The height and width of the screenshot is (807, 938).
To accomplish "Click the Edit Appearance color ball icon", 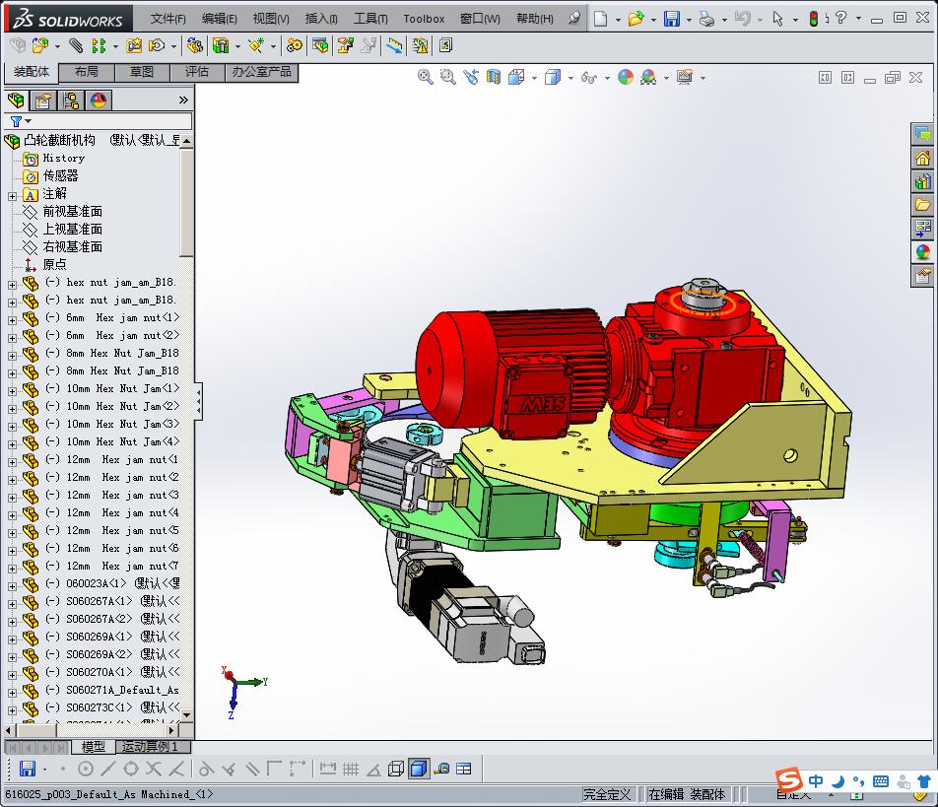I will click(x=626, y=77).
